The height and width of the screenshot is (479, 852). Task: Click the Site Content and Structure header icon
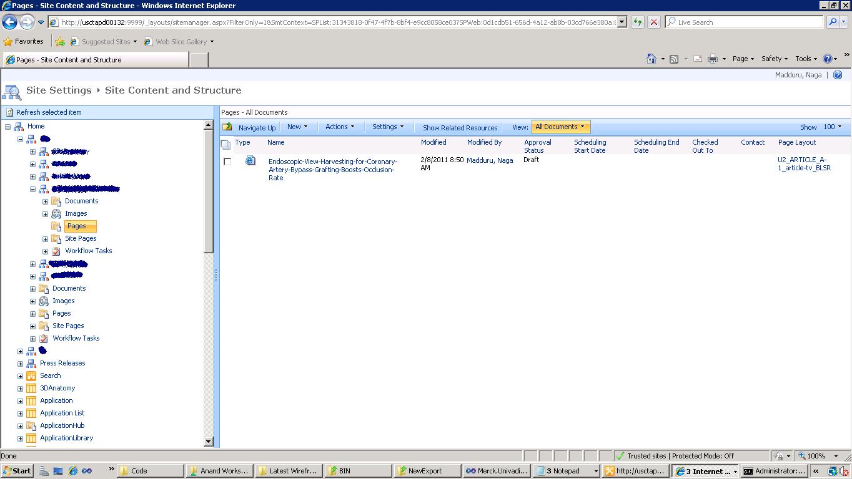12,91
